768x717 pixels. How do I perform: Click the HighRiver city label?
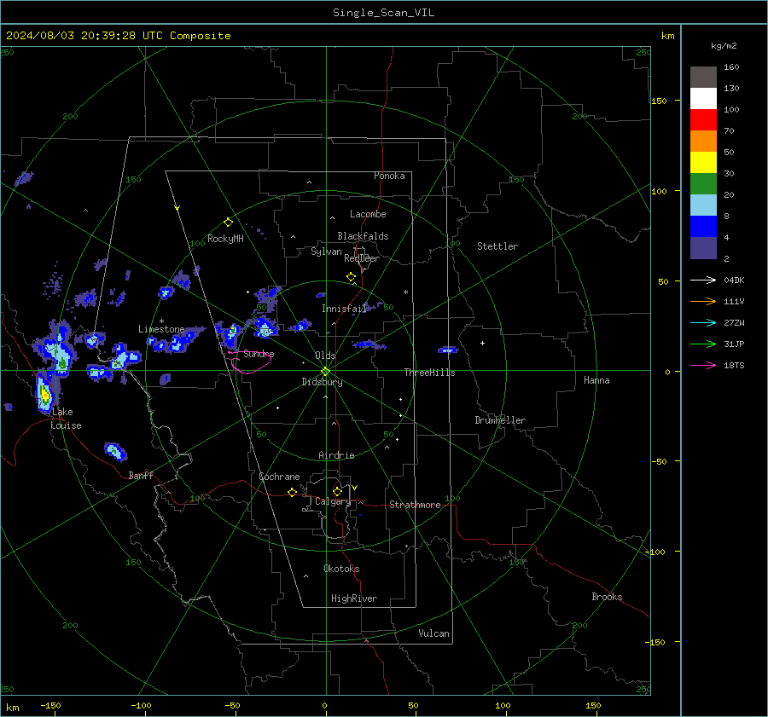354,598
